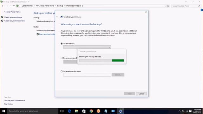
Task: Open the gray document app in taskbar
Action: [x=106, y=111]
